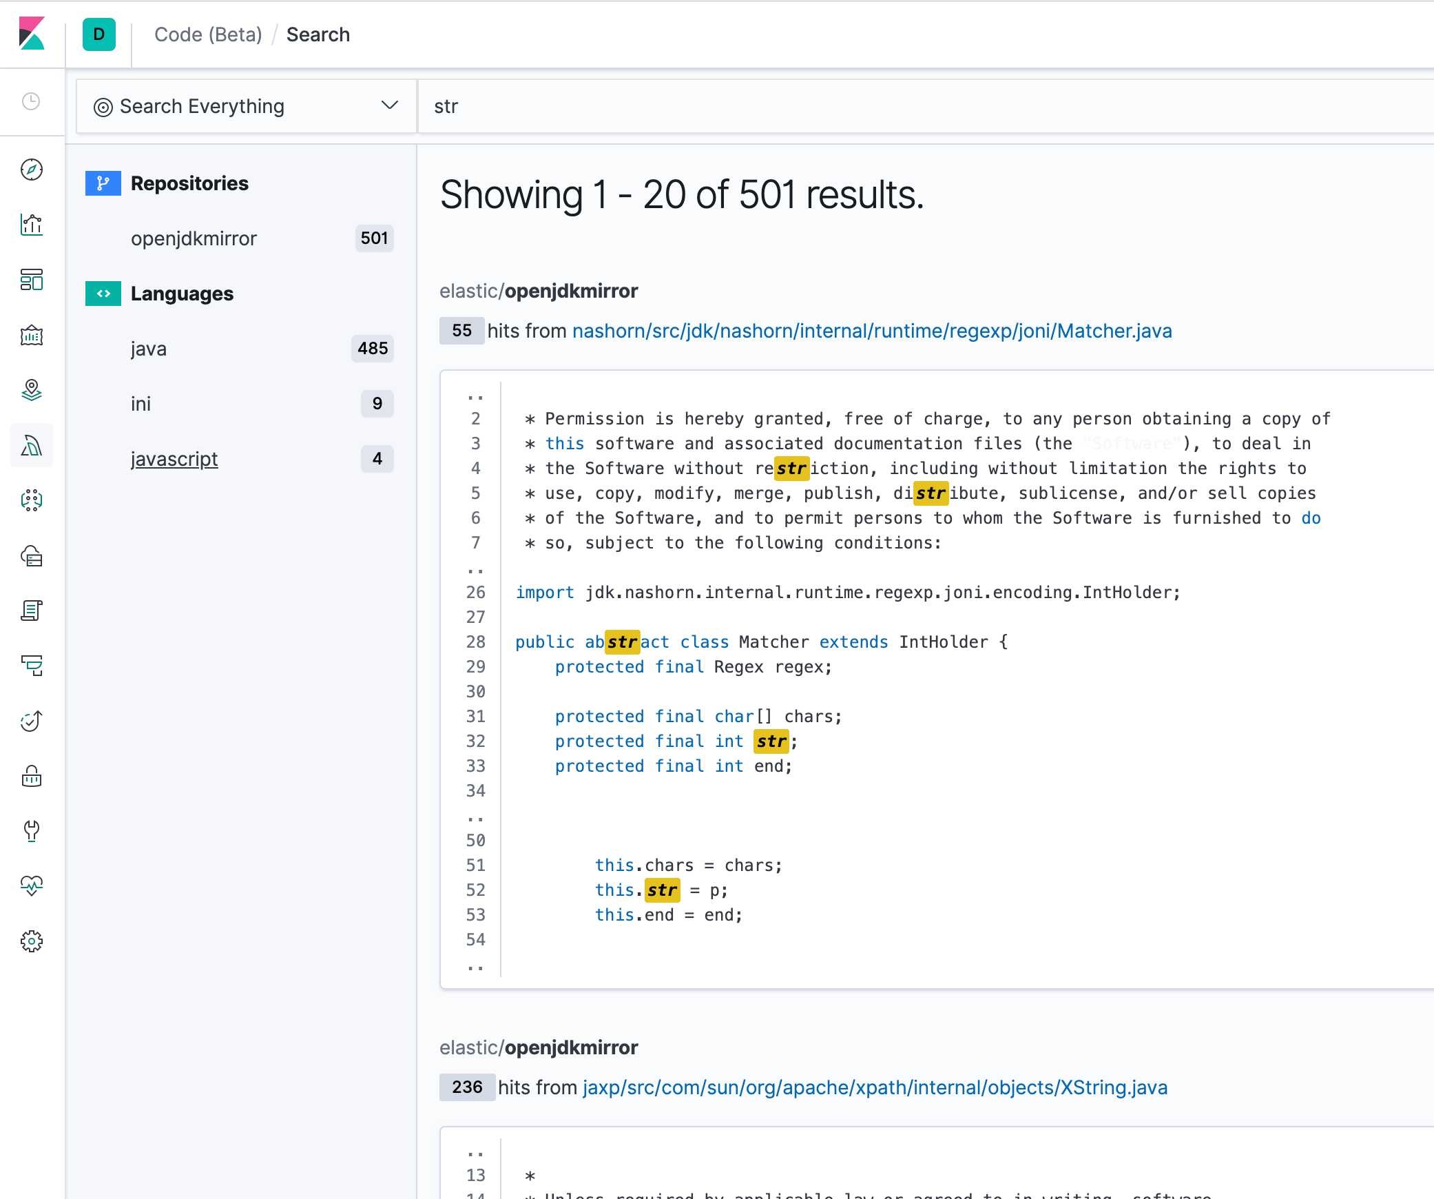Open the Maps icon in sidebar

[32, 390]
